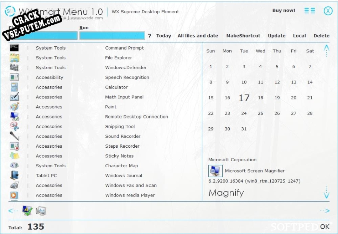Go to next page with right arrow

coord(324,211)
